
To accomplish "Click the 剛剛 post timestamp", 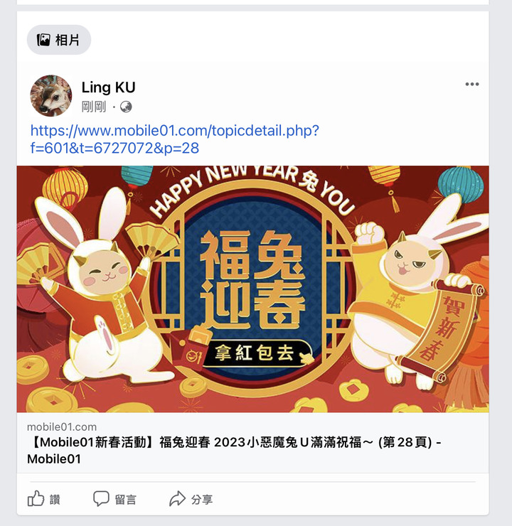I will 94,107.
